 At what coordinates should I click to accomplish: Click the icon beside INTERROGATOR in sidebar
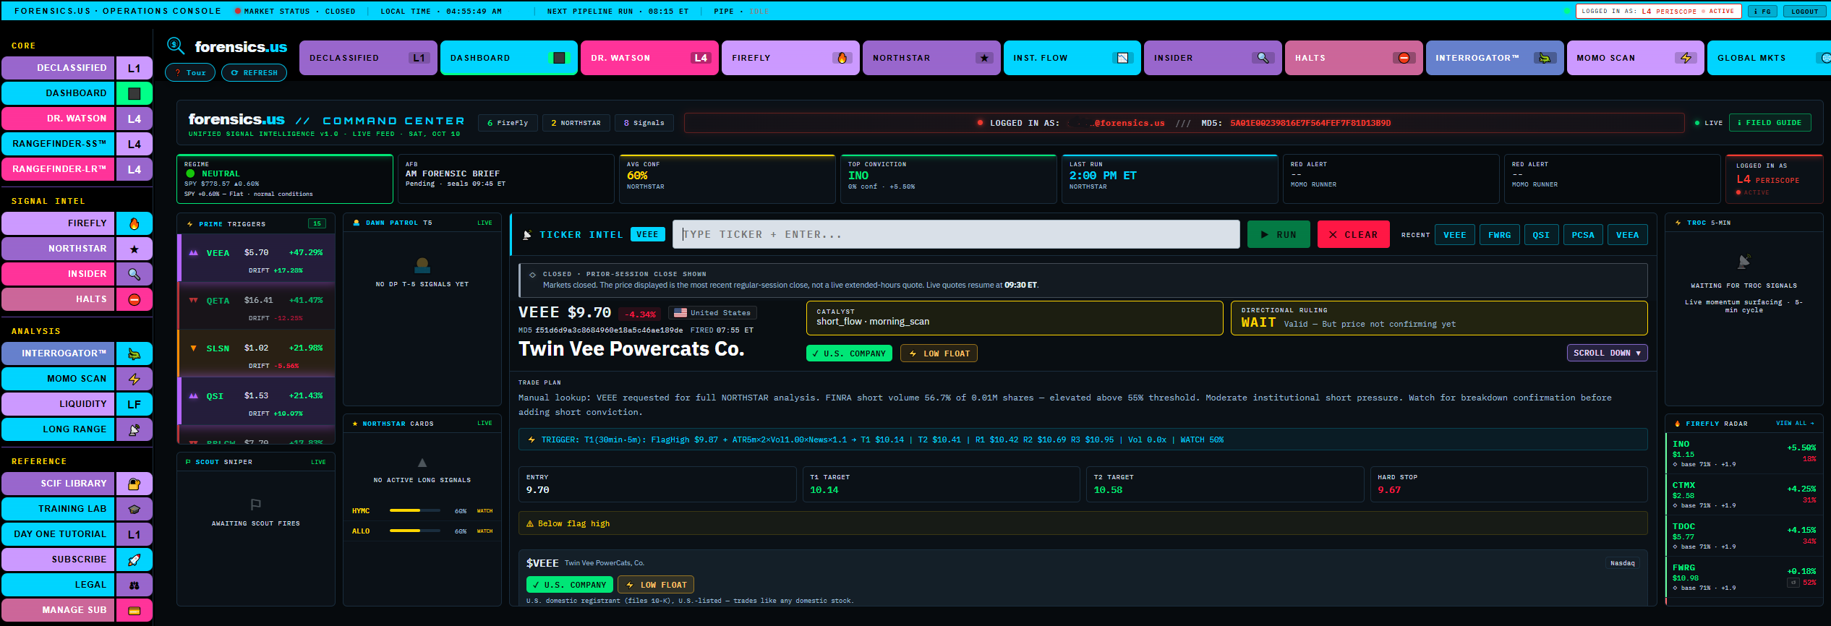(x=135, y=353)
